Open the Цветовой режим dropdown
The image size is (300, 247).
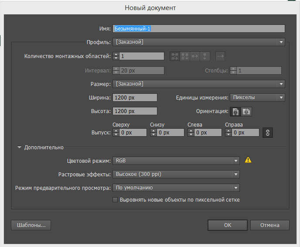click(x=176, y=161)
